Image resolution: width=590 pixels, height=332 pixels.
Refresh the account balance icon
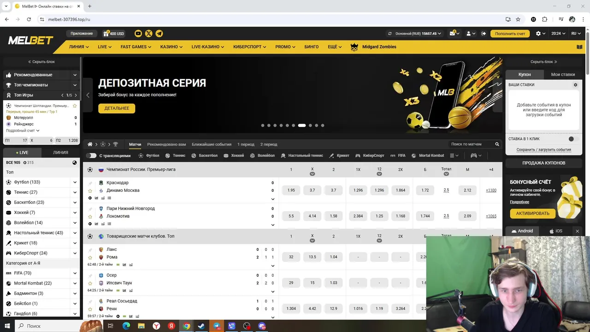click(x=390, y=34)
